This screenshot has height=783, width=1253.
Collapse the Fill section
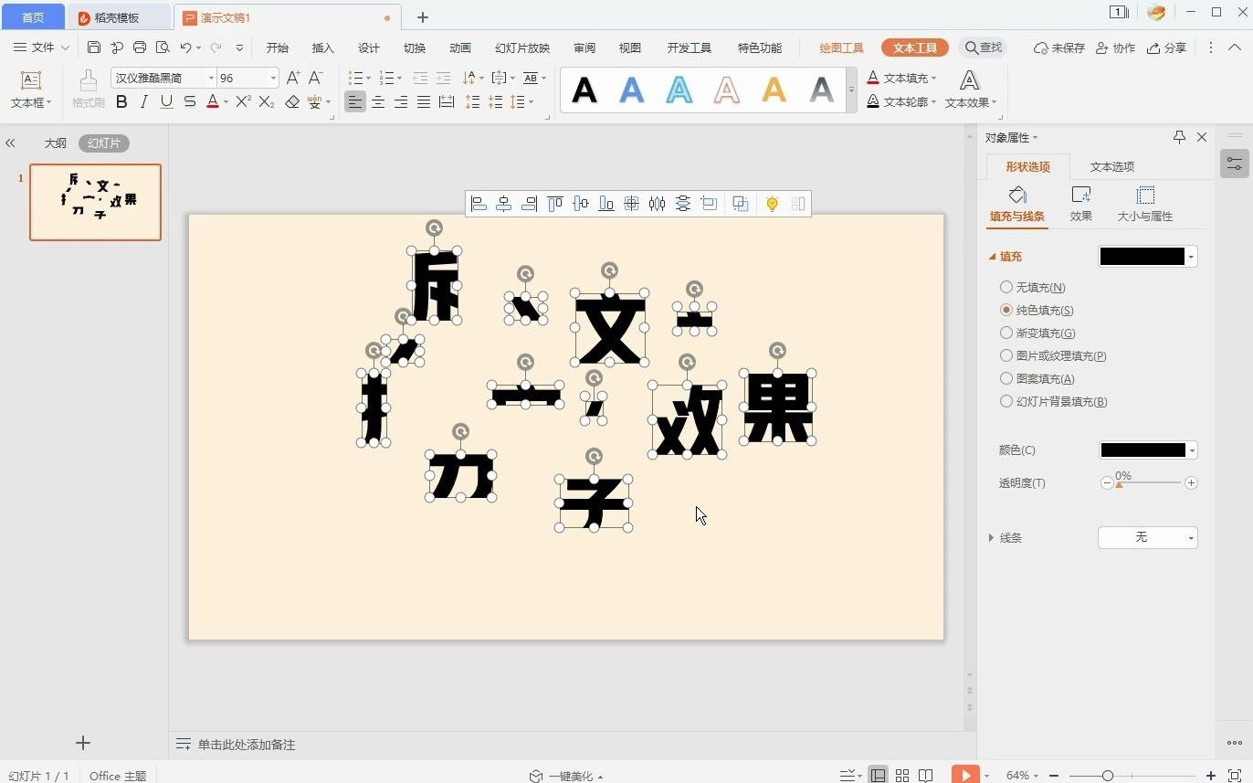point(993,257)
